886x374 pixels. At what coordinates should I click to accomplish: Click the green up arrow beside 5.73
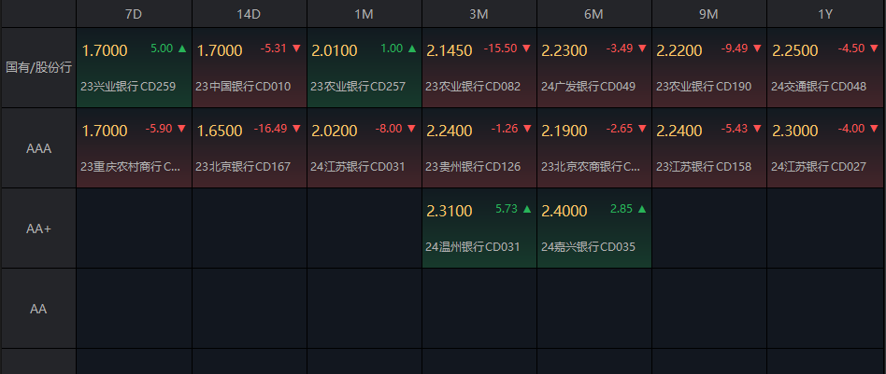(526, 209)
